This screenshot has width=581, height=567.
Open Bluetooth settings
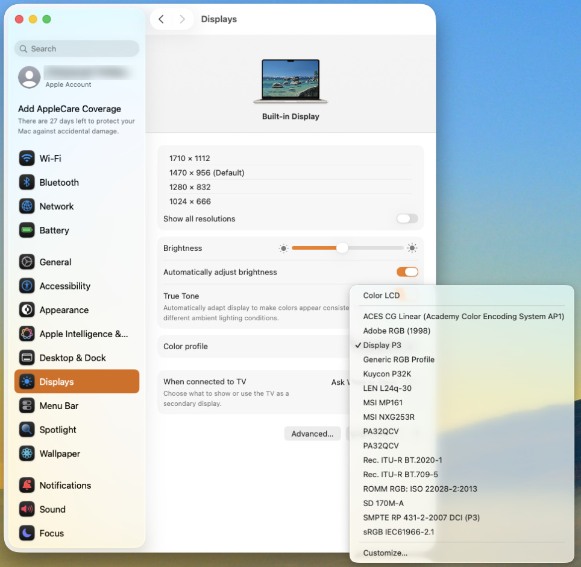pos(58,182)
